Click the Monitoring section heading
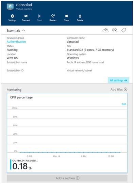 pos(14,90)
